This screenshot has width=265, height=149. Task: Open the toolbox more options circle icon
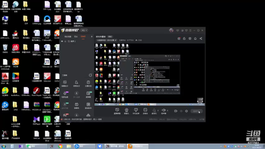(90, 75)
